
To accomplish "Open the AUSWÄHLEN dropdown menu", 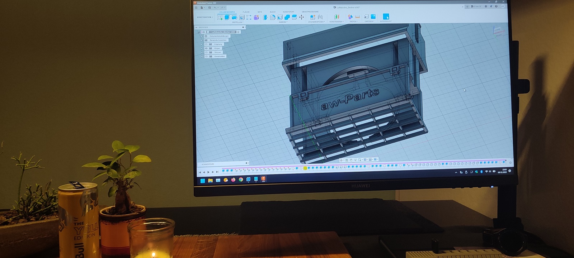I will (386, 21).
